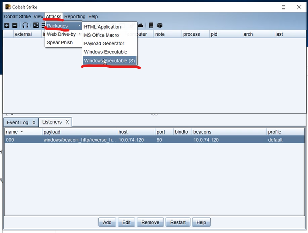Select listener row named 000
The image size is (308, 233).
[x=155, y=140]
